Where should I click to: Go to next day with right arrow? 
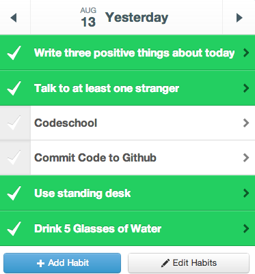coord(239,18)
